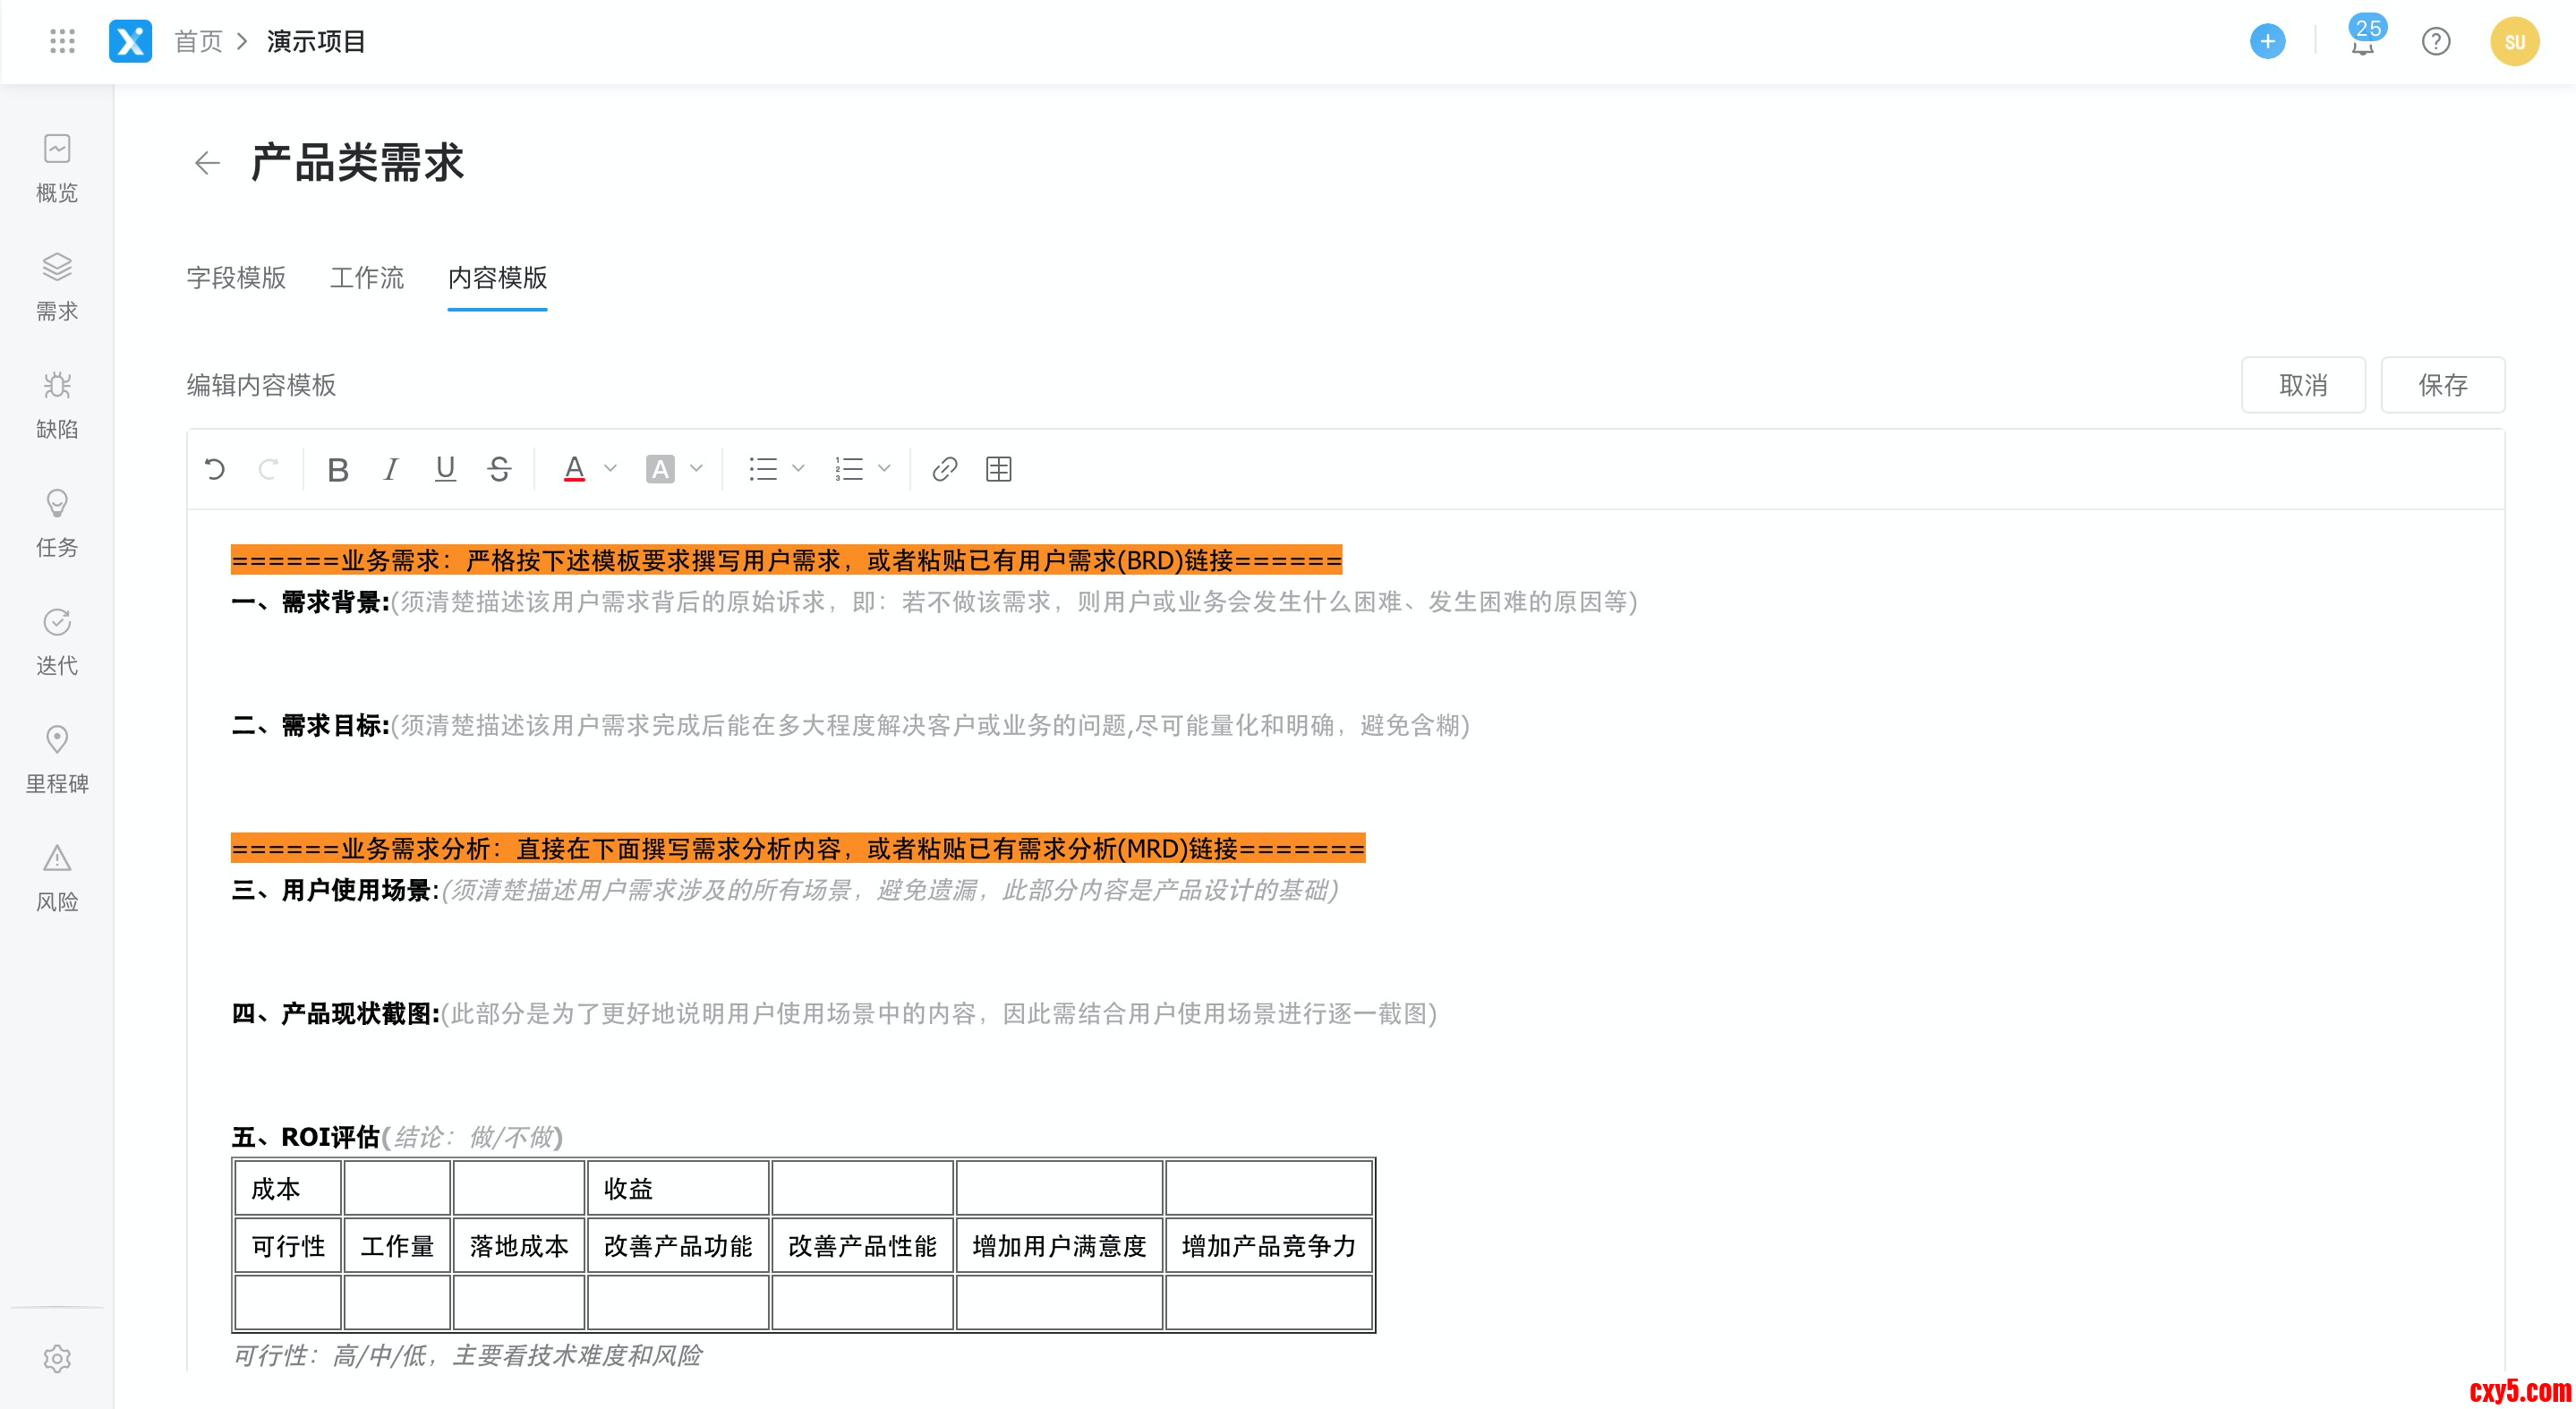Toggle strikethrough formatting in the toolbar
Viewport: 2576px width, 1409px height.
tap(499, 469)
